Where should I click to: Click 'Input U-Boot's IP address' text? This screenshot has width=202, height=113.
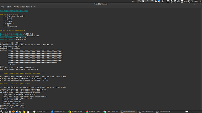click(11, 34)
